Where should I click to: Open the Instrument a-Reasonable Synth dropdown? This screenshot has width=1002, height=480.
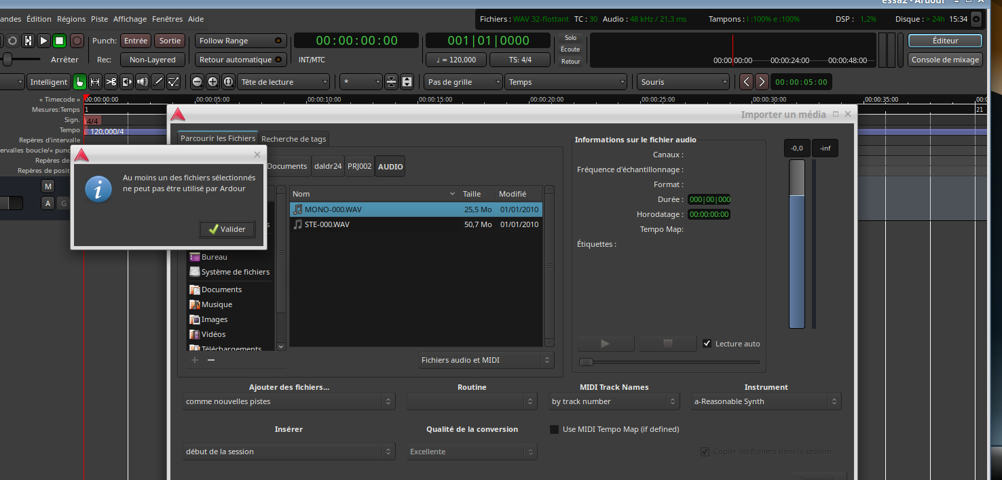[x=766, y=401]
